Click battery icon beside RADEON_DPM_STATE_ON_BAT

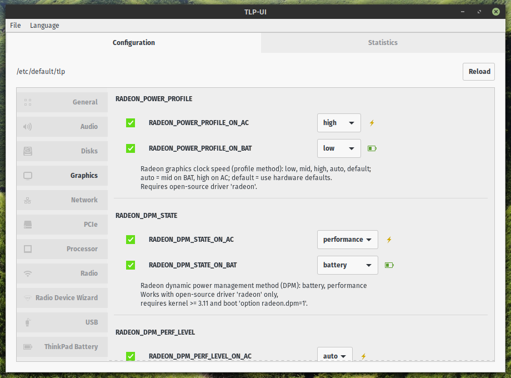(389, 265)
